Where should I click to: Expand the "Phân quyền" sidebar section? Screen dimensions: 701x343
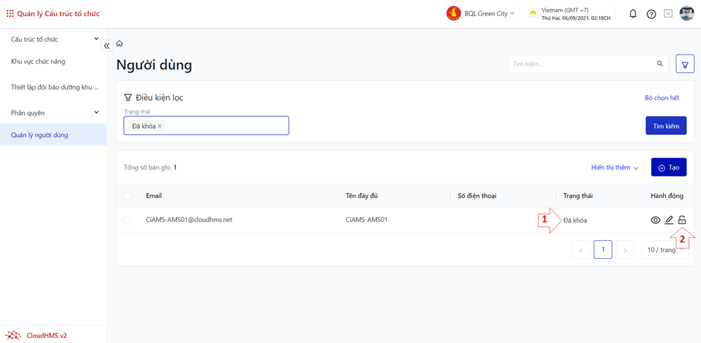96,113
